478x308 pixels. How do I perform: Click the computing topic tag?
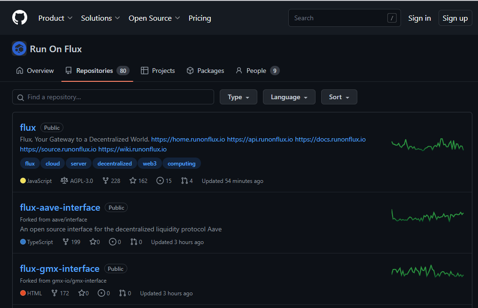pos(181,163)
